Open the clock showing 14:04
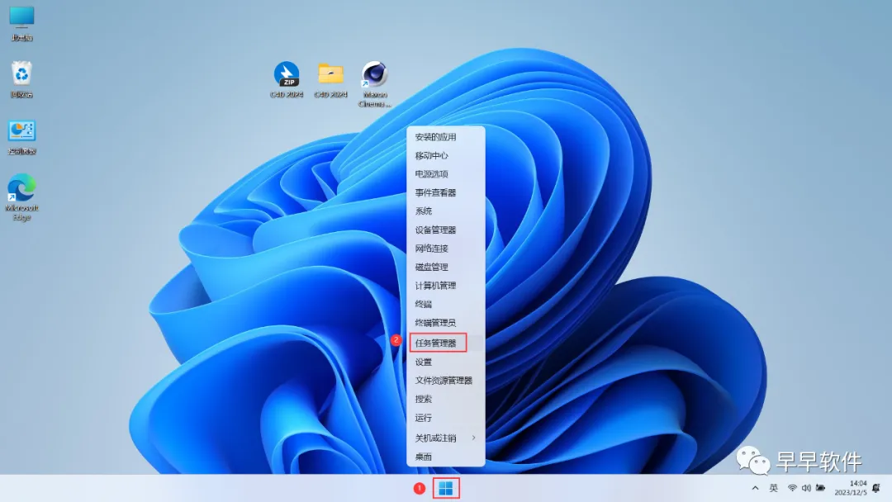Screen dimensions: 892x502 [850, 488]
